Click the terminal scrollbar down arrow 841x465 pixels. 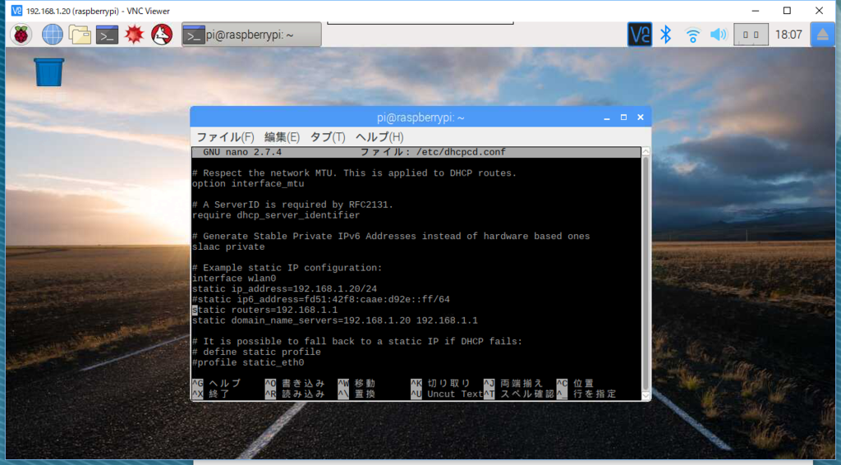point(646,396)
